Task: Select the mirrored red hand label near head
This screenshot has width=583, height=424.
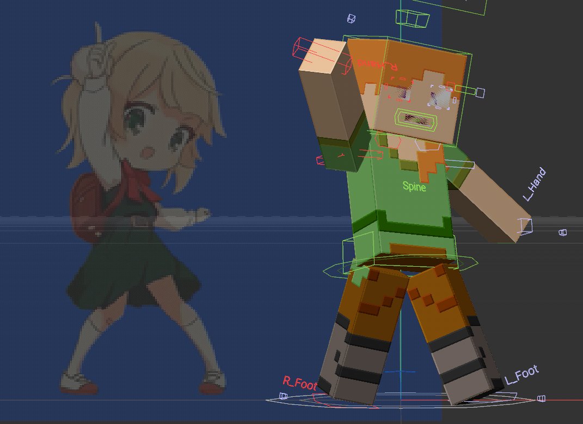Action: pyautogui.click(x=377, y=65)
